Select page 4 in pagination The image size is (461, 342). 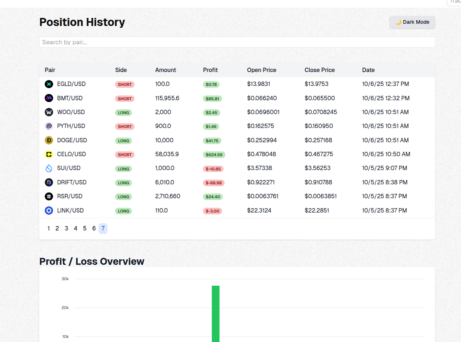(x=75, y=228)
